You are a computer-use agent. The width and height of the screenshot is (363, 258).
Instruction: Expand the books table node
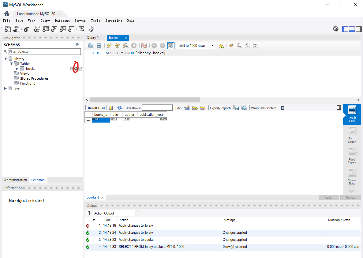point(17,69)
